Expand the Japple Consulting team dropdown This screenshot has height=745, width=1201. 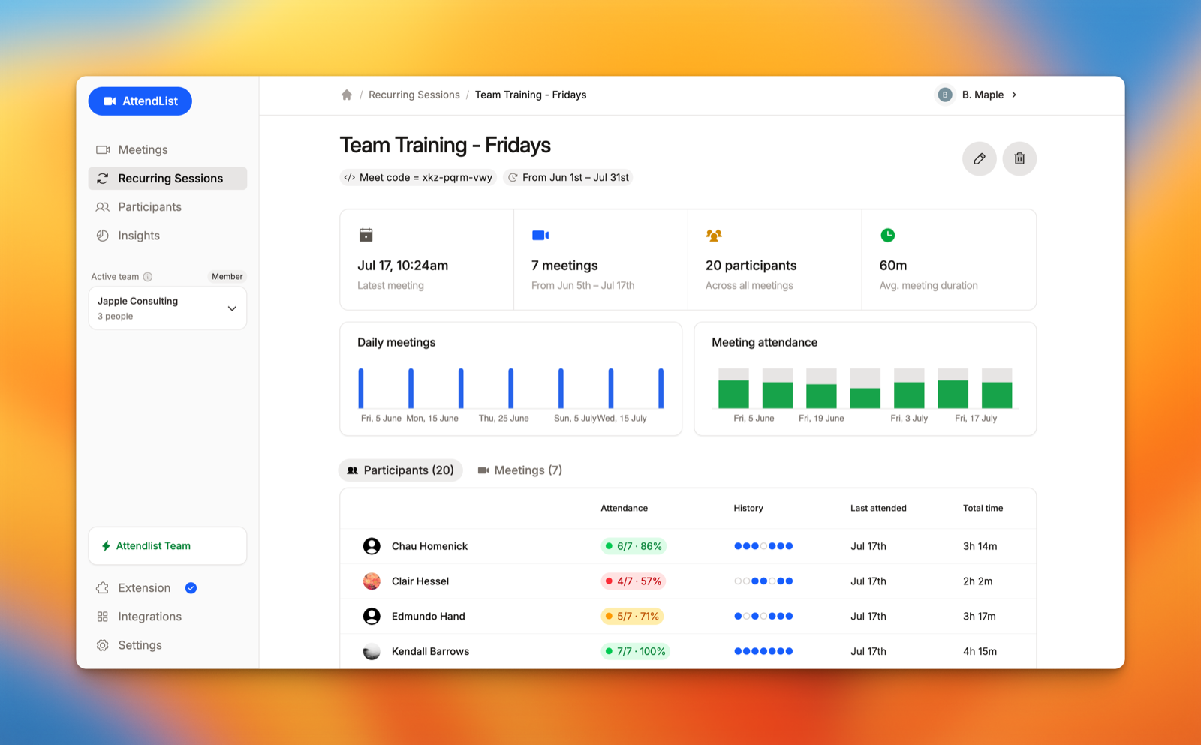coord(167,308)
